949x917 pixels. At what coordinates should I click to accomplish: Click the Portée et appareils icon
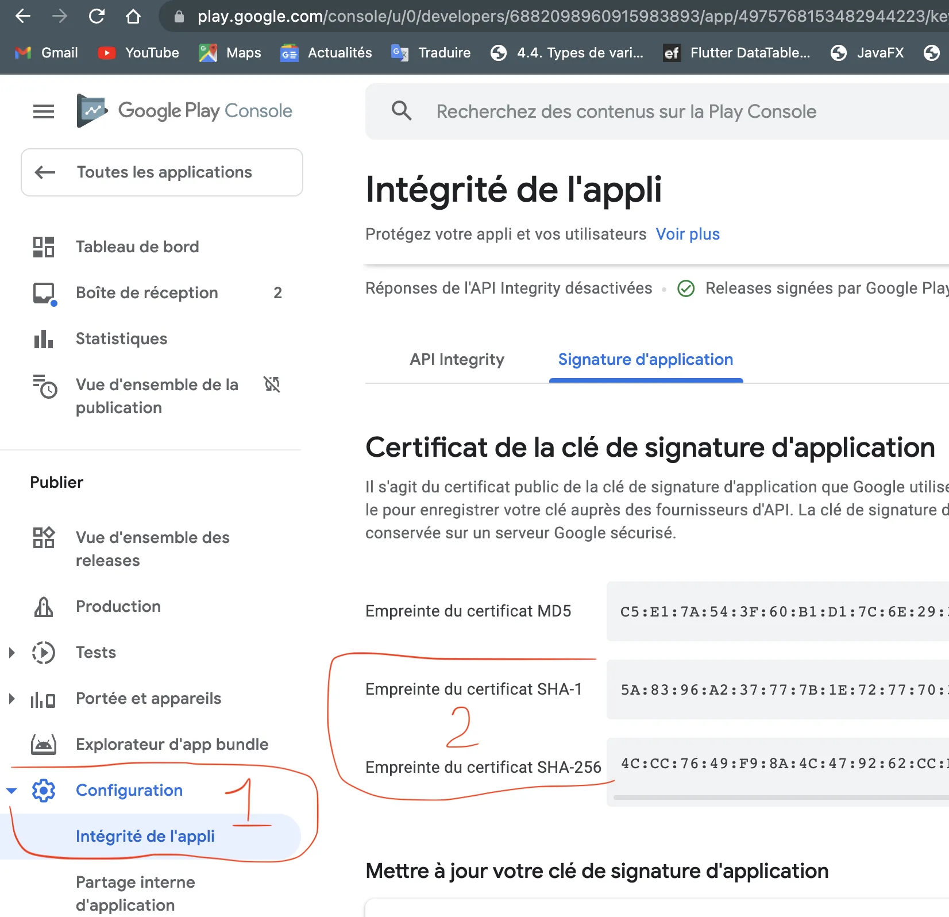tap(44, 699)
